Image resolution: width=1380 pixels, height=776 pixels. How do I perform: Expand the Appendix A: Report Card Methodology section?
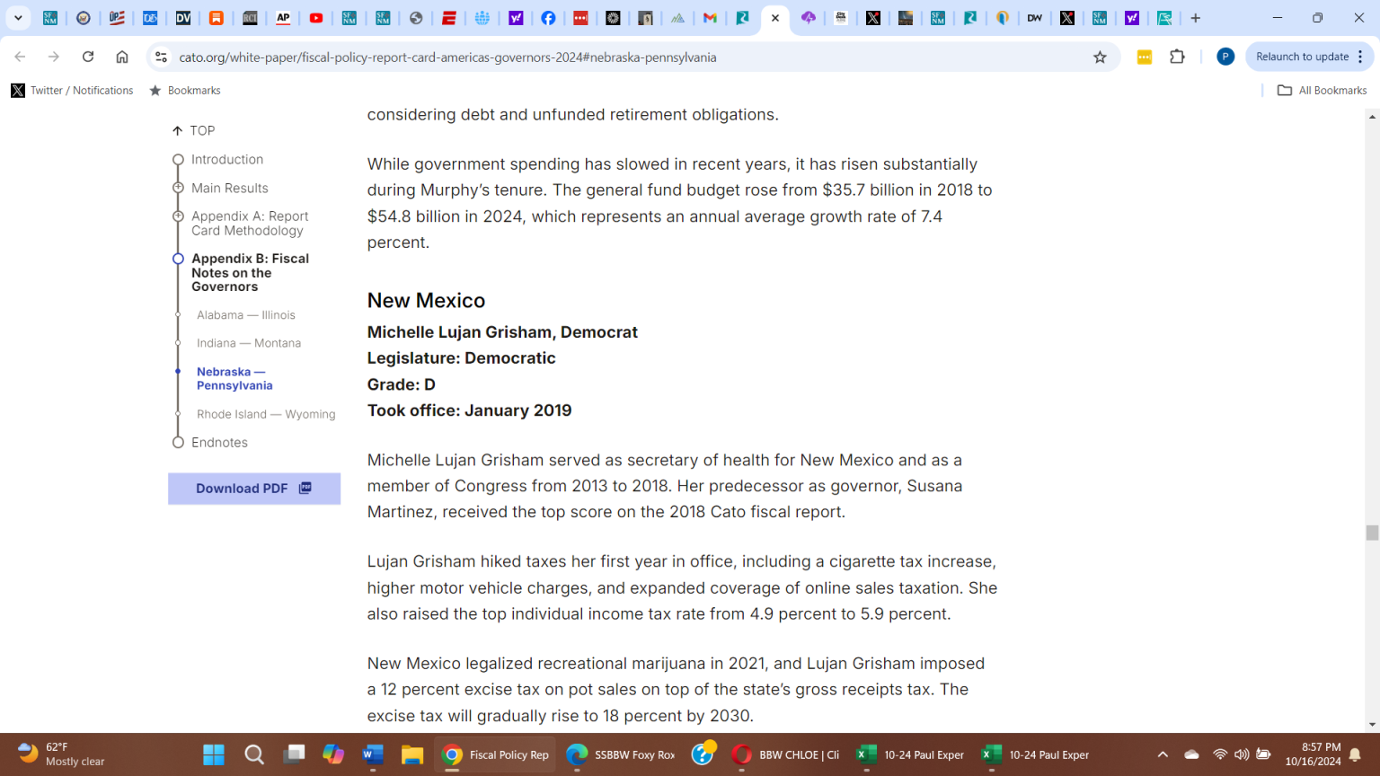pyautogui.click(x=178, y=216)
